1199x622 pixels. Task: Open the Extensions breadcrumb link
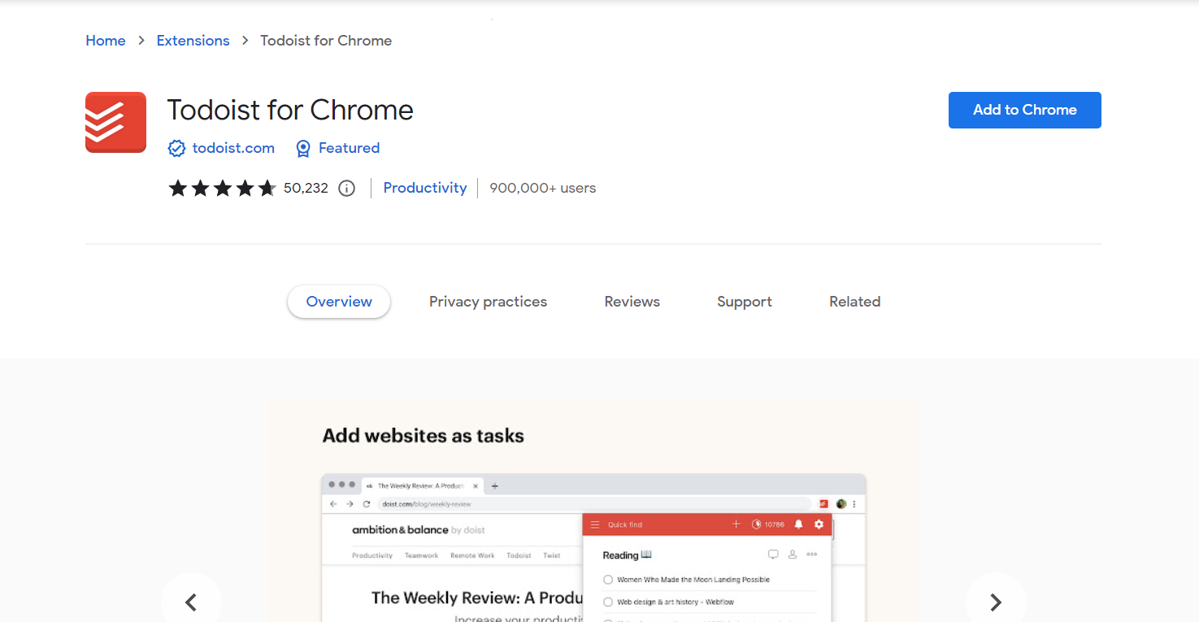point(193,41)
